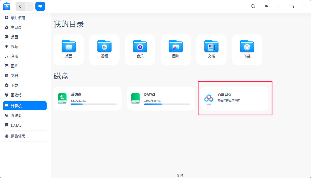The image size is (311, 178).
Task: Click the file manager app logo
Action: click(7, 6)
